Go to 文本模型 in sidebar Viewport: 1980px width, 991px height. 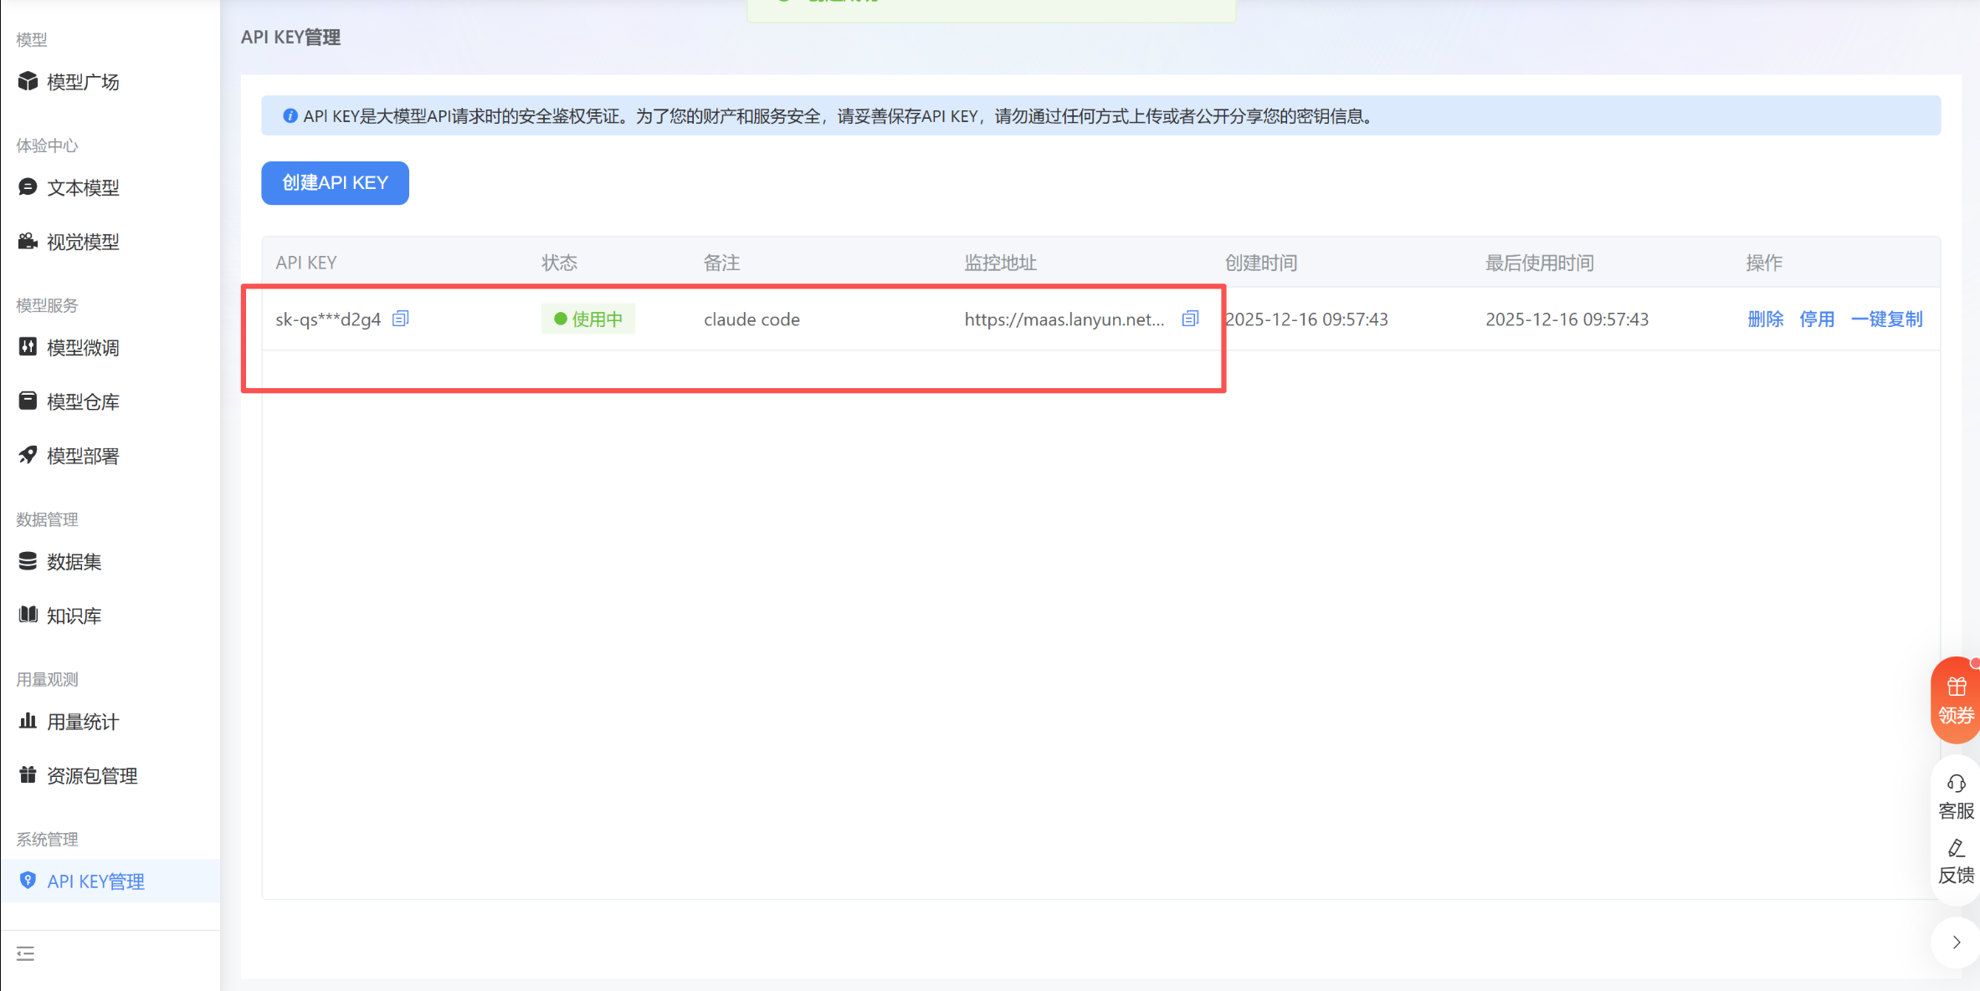pyautogui.click(x=82, y=188)
